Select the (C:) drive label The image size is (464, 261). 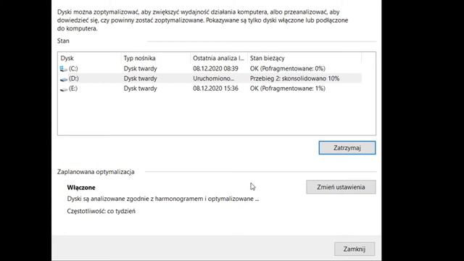[73, 69]
